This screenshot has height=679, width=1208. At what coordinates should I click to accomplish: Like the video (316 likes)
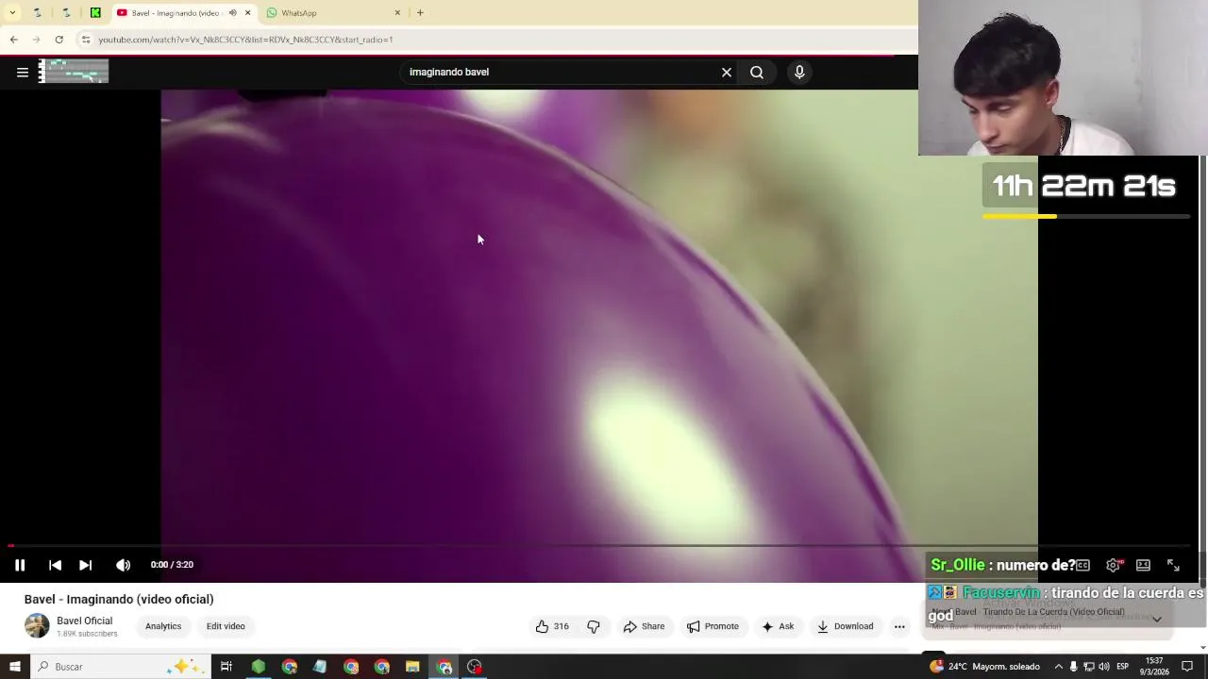(x=552, y=626)
